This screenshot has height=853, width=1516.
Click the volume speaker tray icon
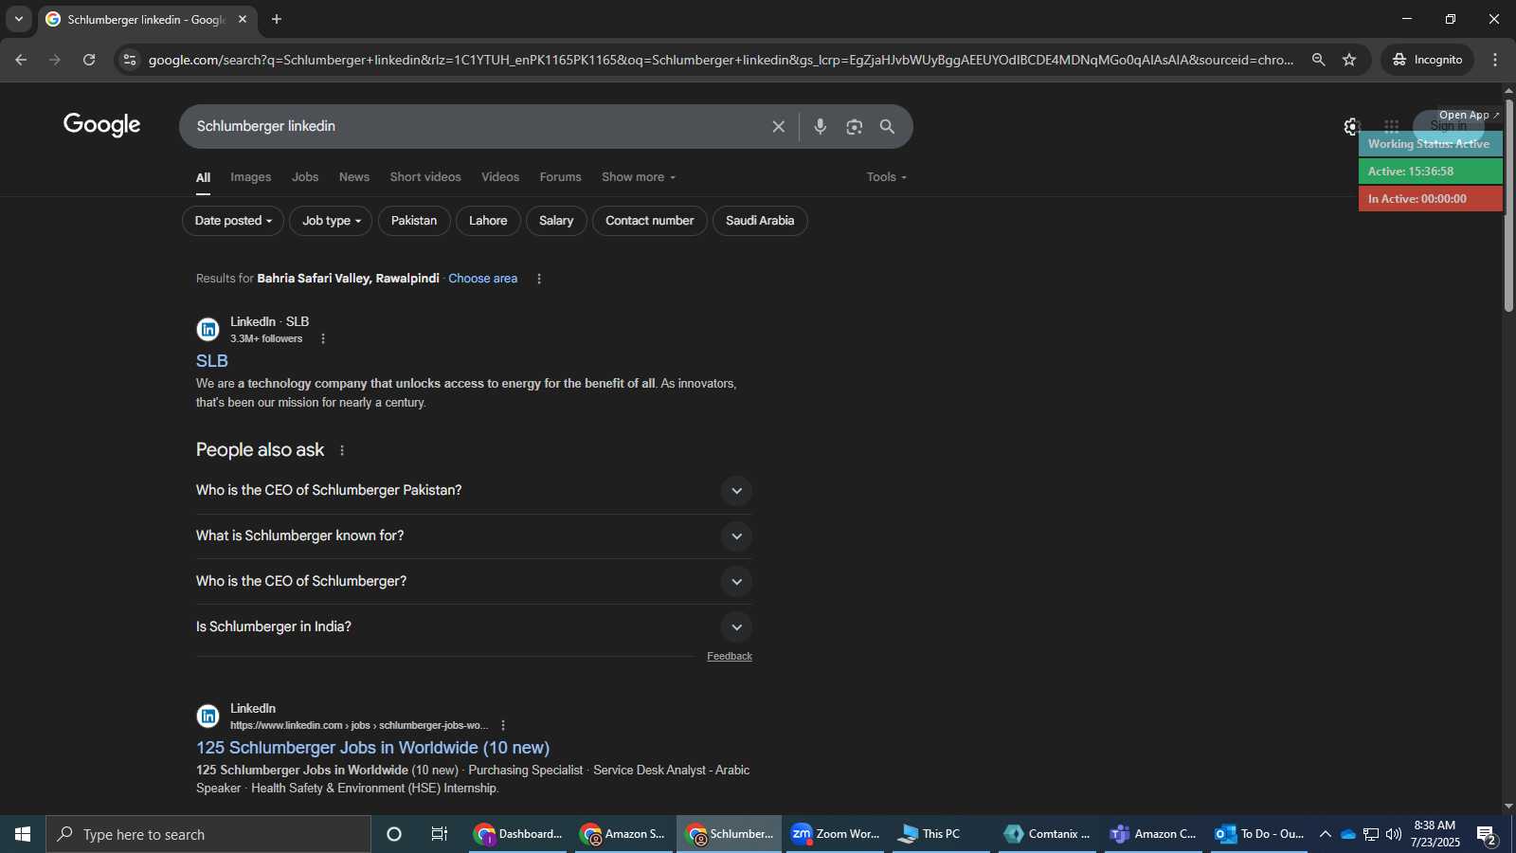1393,834
